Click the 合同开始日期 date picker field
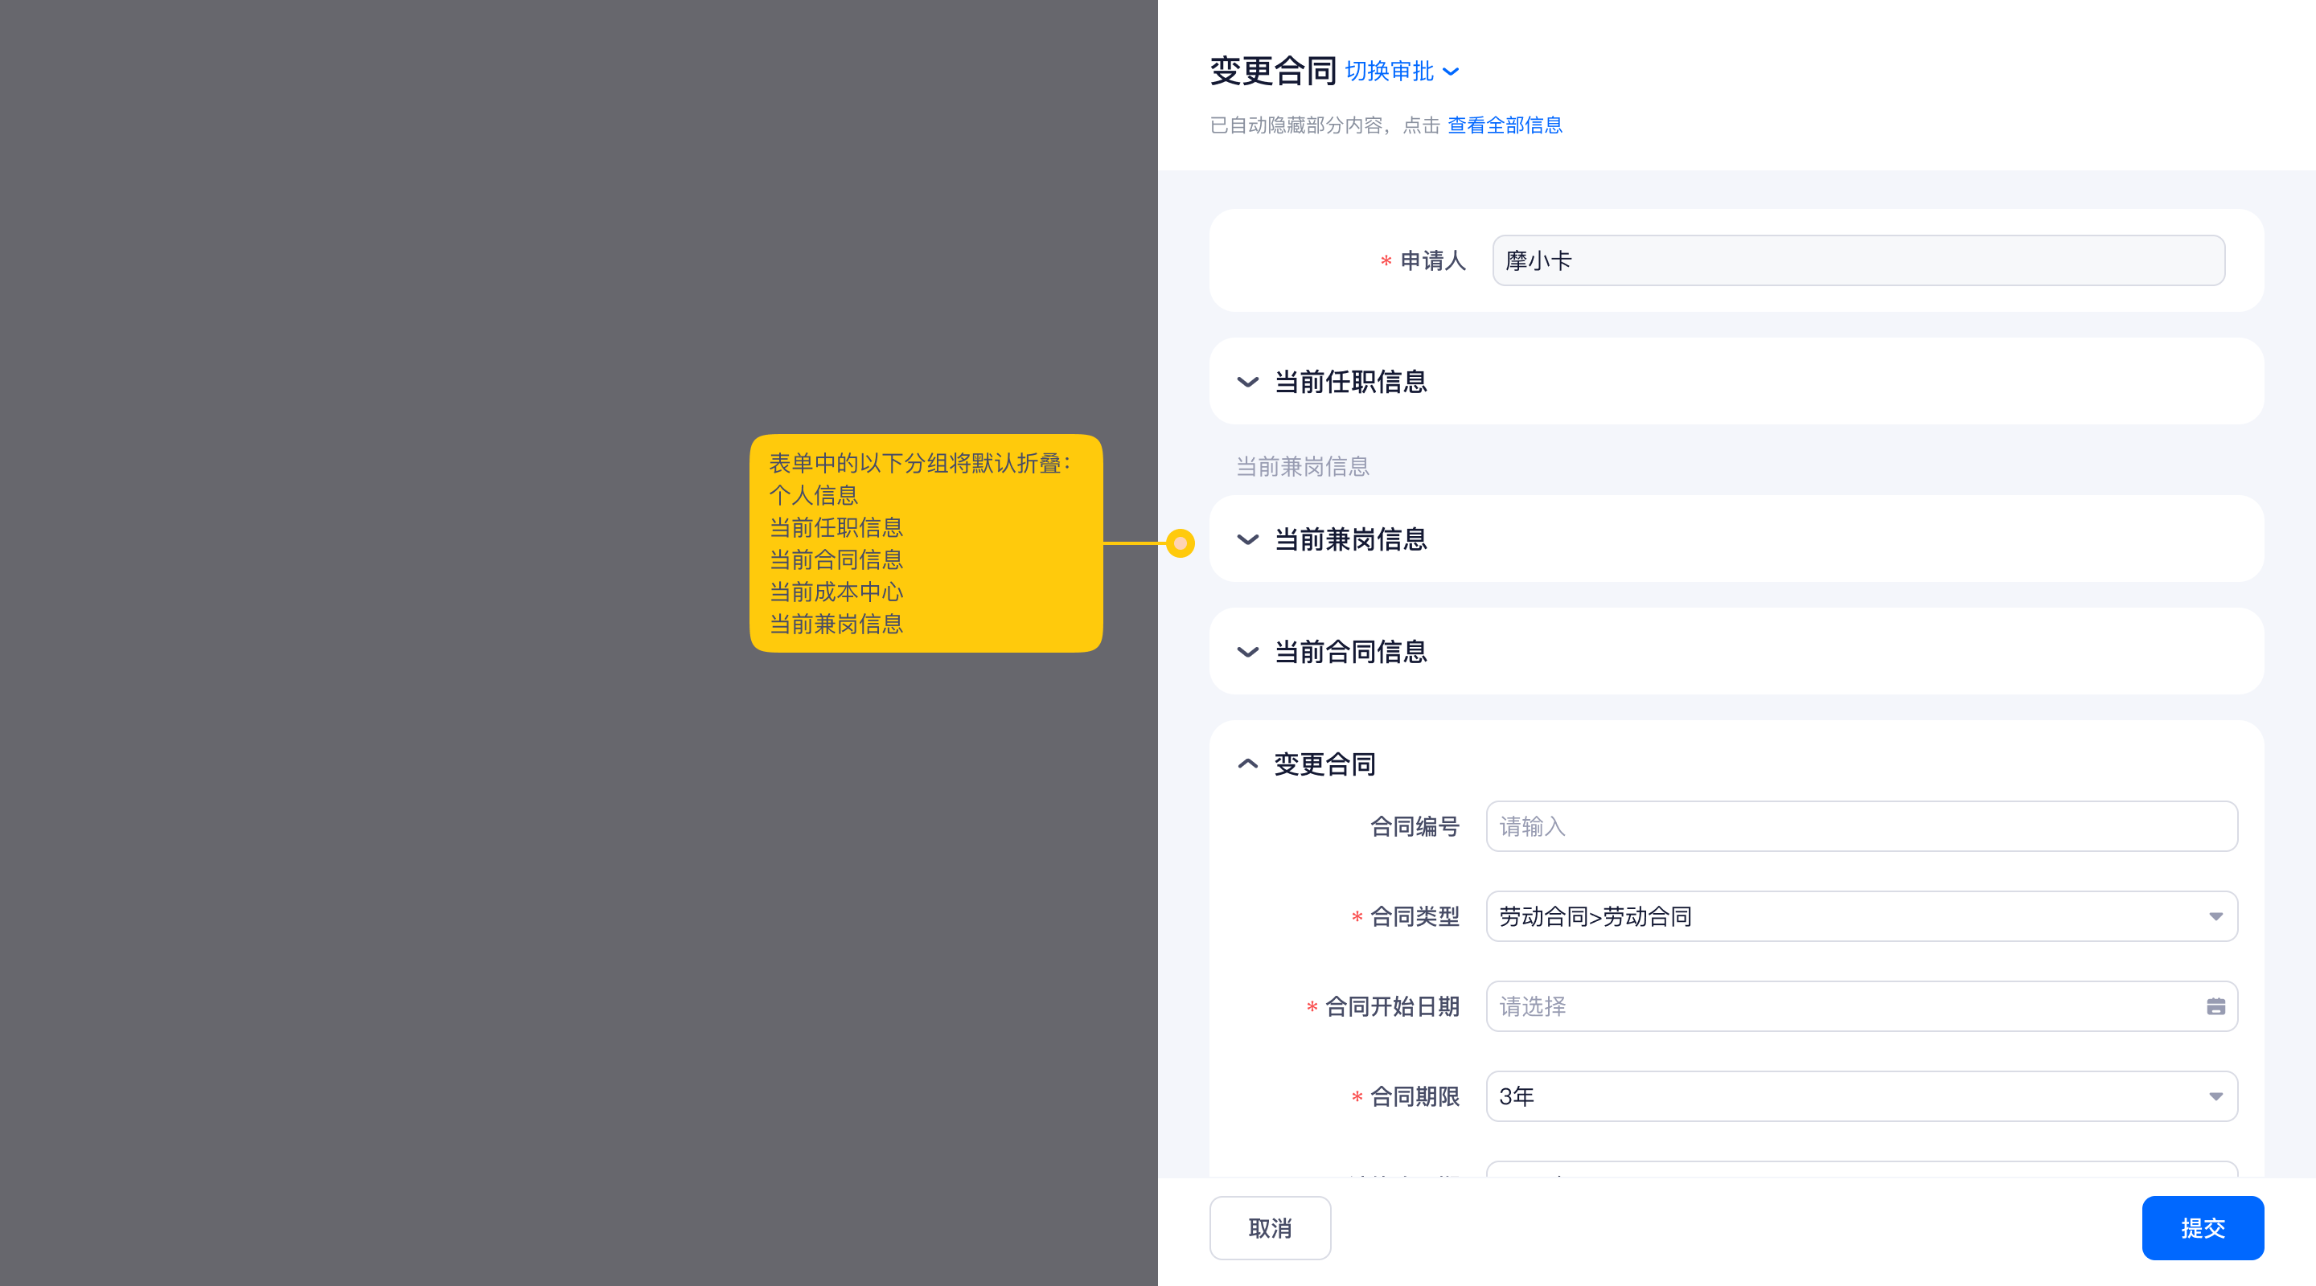Viewport: 2316px width, 1286px height. point(1861,1005)
